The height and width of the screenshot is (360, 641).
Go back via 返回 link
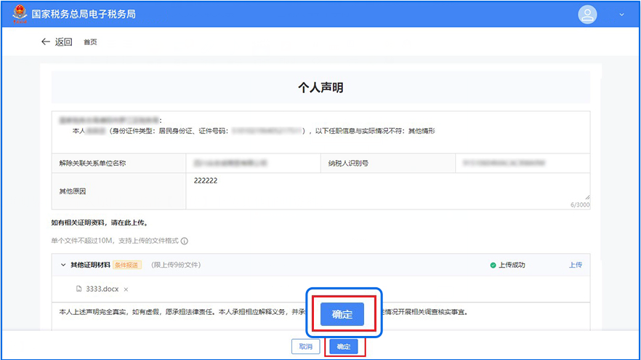[64, 42]
